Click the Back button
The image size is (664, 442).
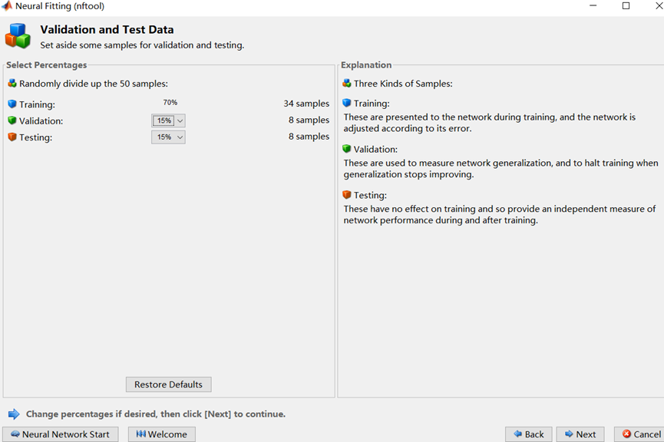[528, 434]
